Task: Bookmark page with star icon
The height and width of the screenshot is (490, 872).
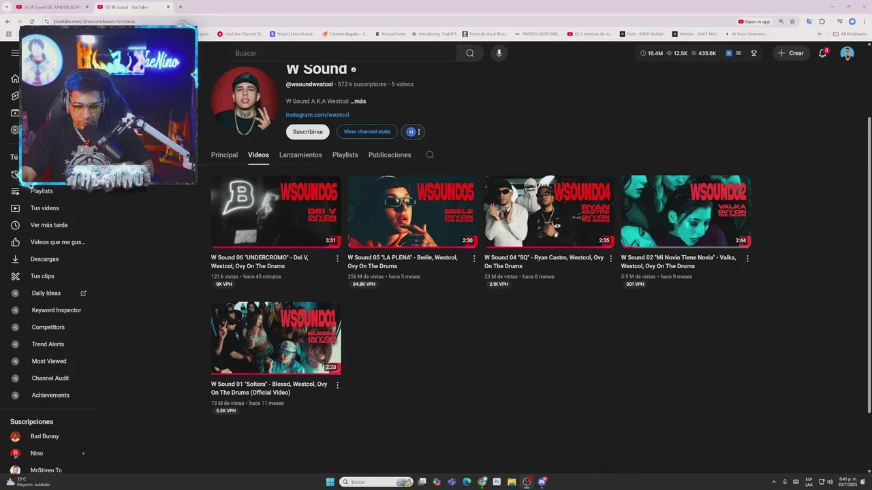Action: point(792,22)
